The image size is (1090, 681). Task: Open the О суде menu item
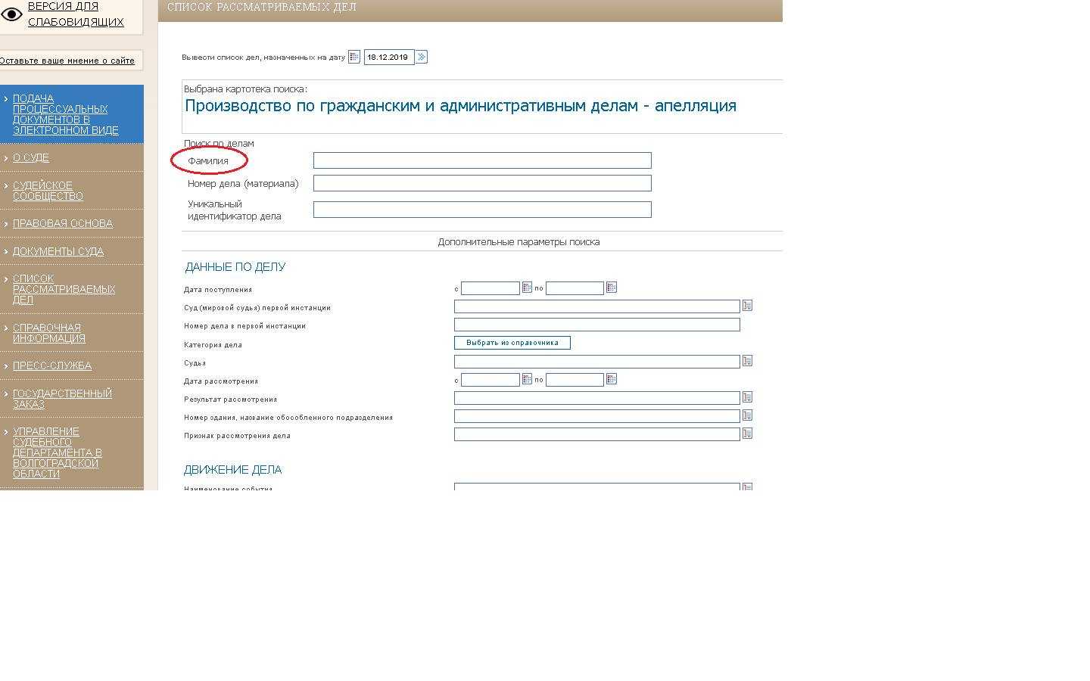click(x=31, y=157)
